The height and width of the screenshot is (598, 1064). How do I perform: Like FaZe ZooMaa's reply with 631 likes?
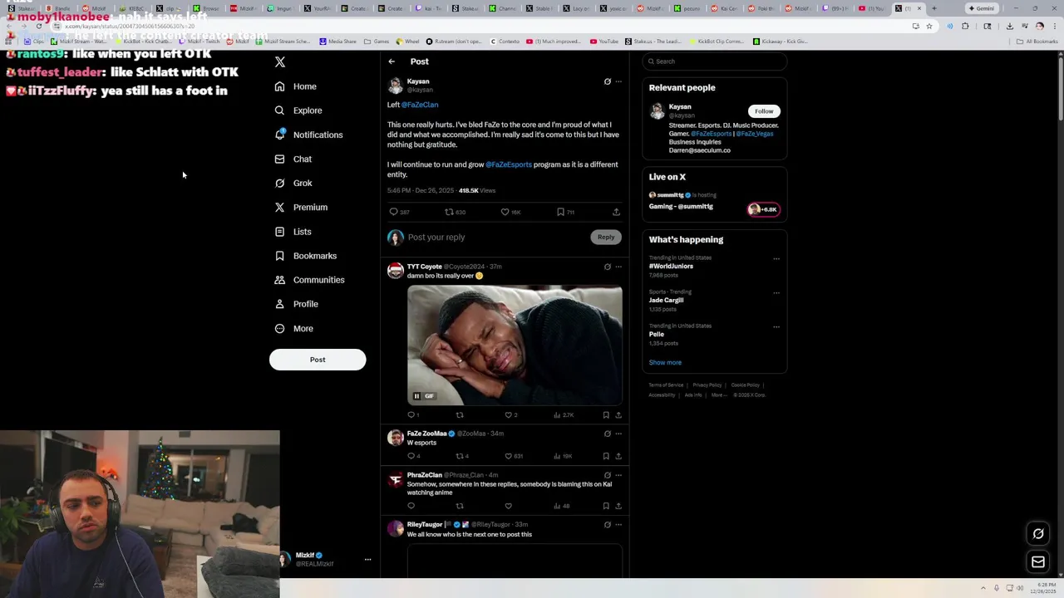(x=515, y=456)
